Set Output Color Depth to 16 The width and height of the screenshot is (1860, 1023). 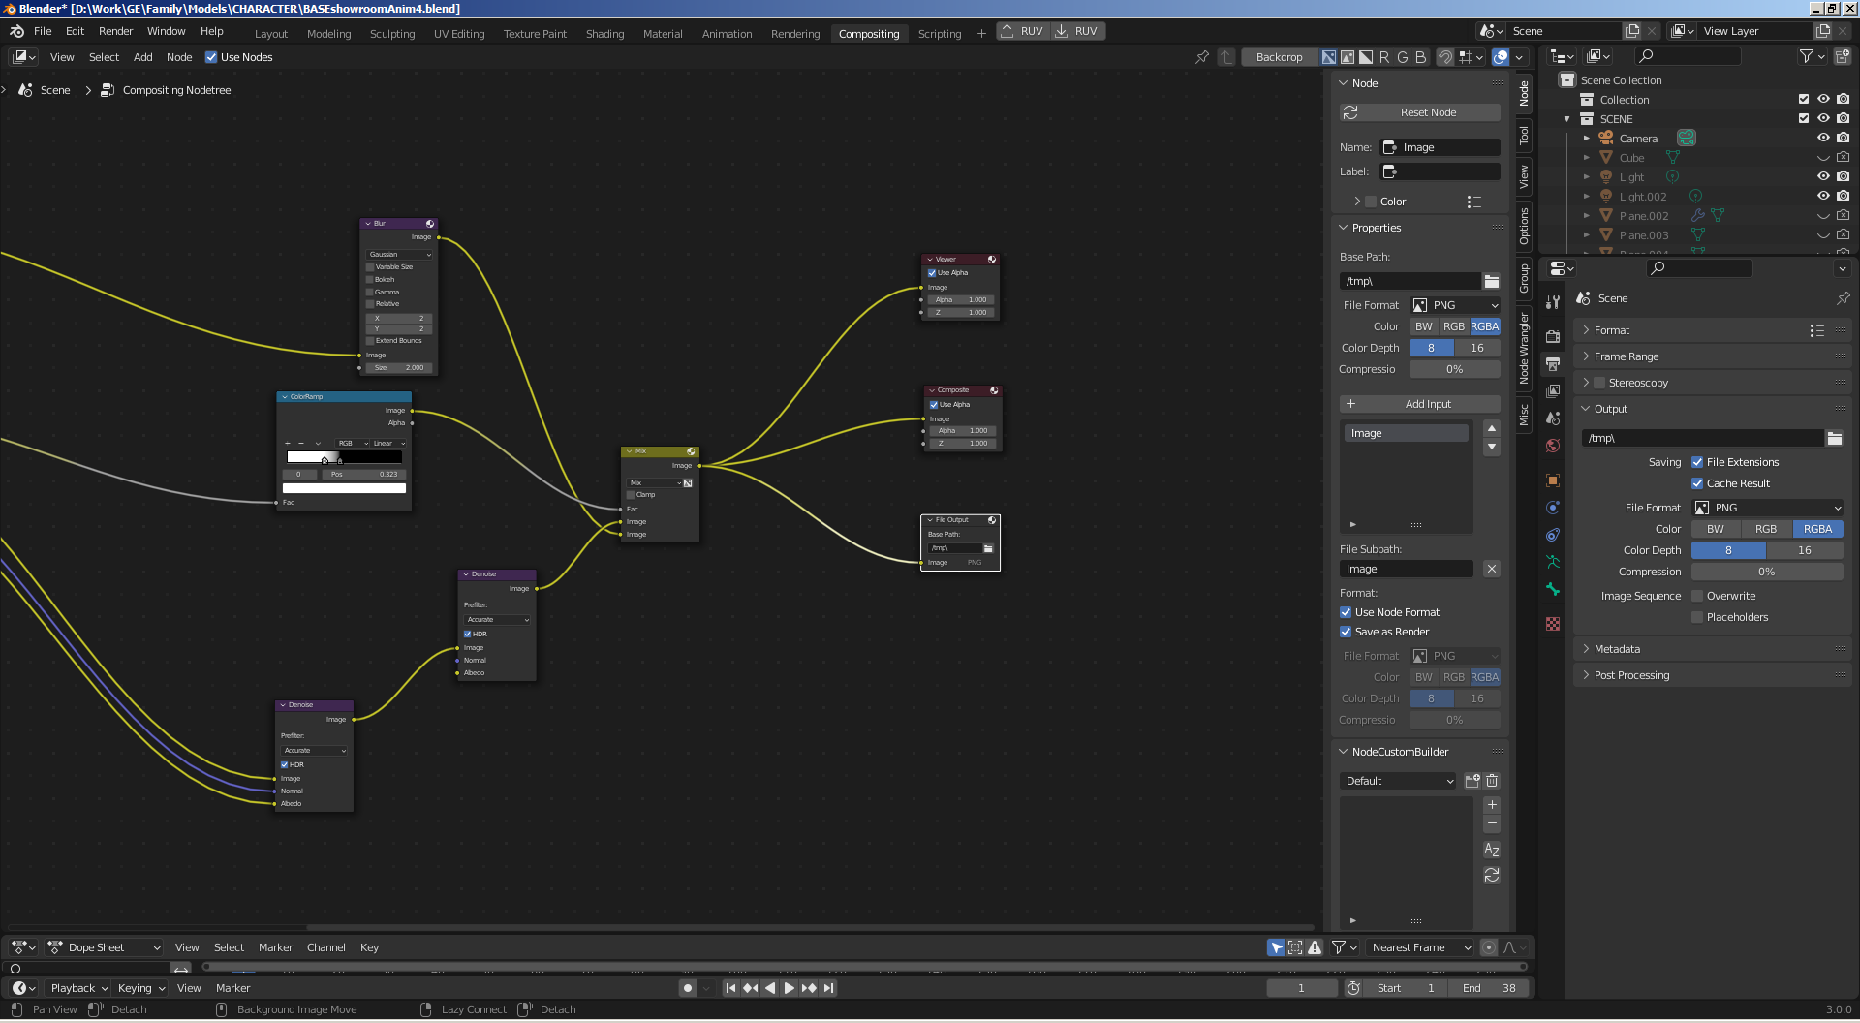[1805, 550]
